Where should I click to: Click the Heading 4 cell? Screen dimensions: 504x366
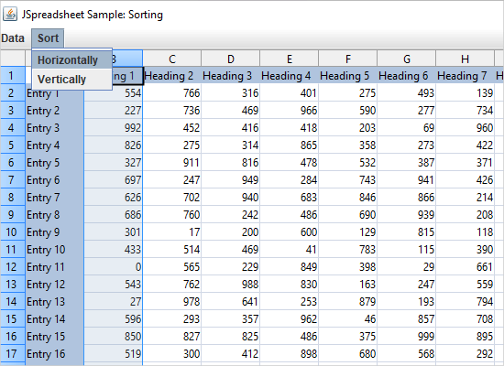[290, 76]
